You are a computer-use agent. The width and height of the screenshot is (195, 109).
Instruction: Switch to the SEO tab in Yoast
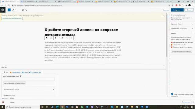(x=6, y=72)
